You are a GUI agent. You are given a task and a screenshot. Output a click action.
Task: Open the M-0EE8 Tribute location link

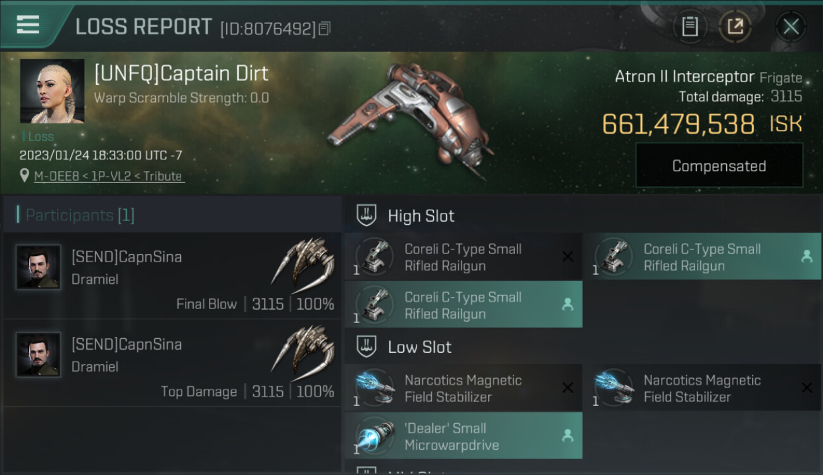point(108,176)
